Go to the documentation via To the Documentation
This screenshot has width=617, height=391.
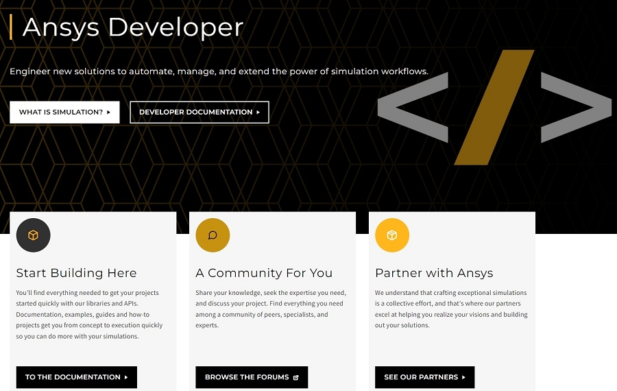[x=73, y=377]
